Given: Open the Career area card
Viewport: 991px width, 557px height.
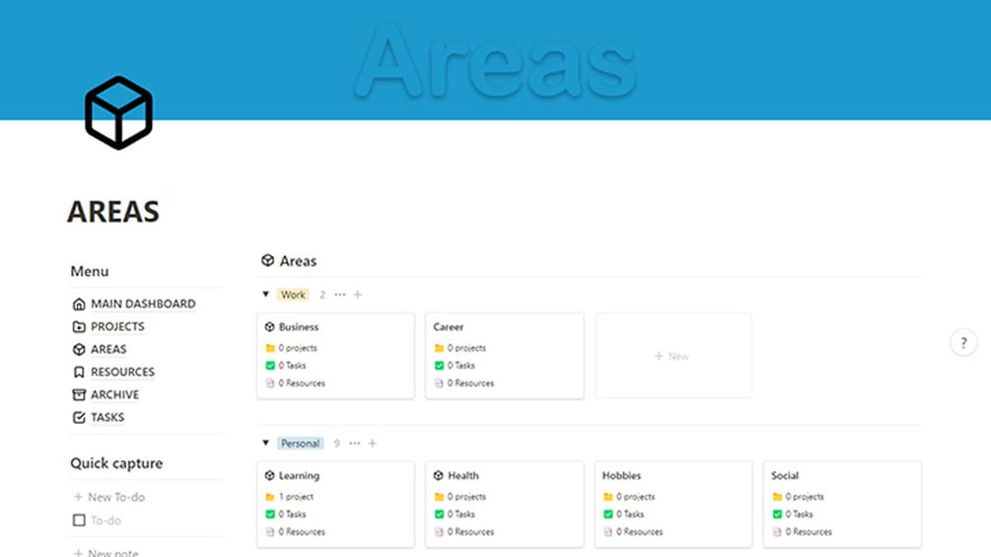Looking at the screenshot, I should [x=504, y=356].
